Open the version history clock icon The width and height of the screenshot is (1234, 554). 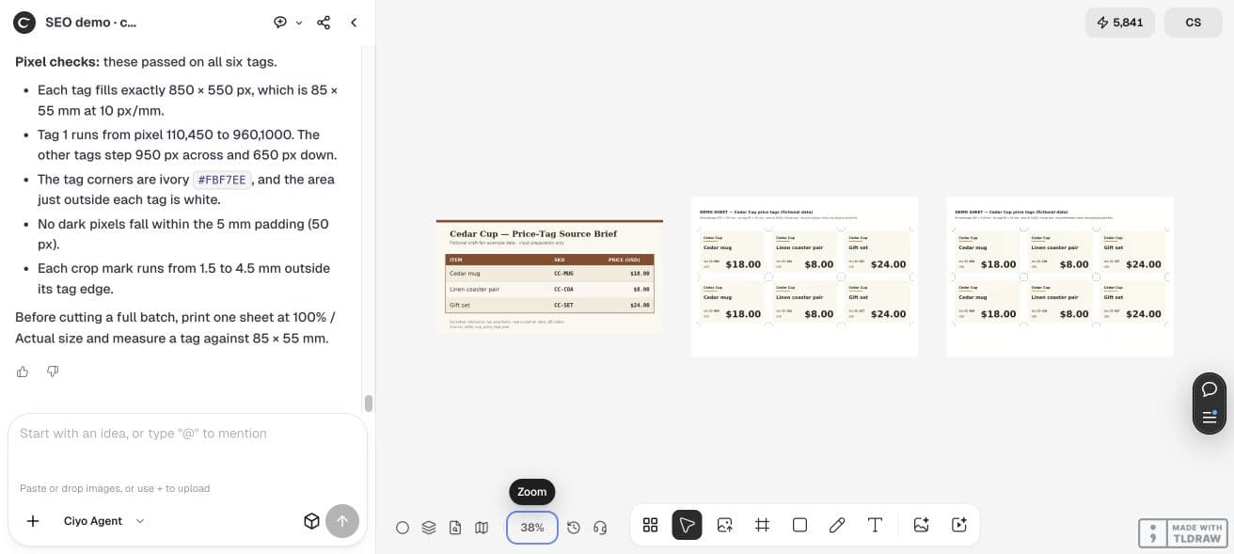pyautogui.click(x=574, y=528)
